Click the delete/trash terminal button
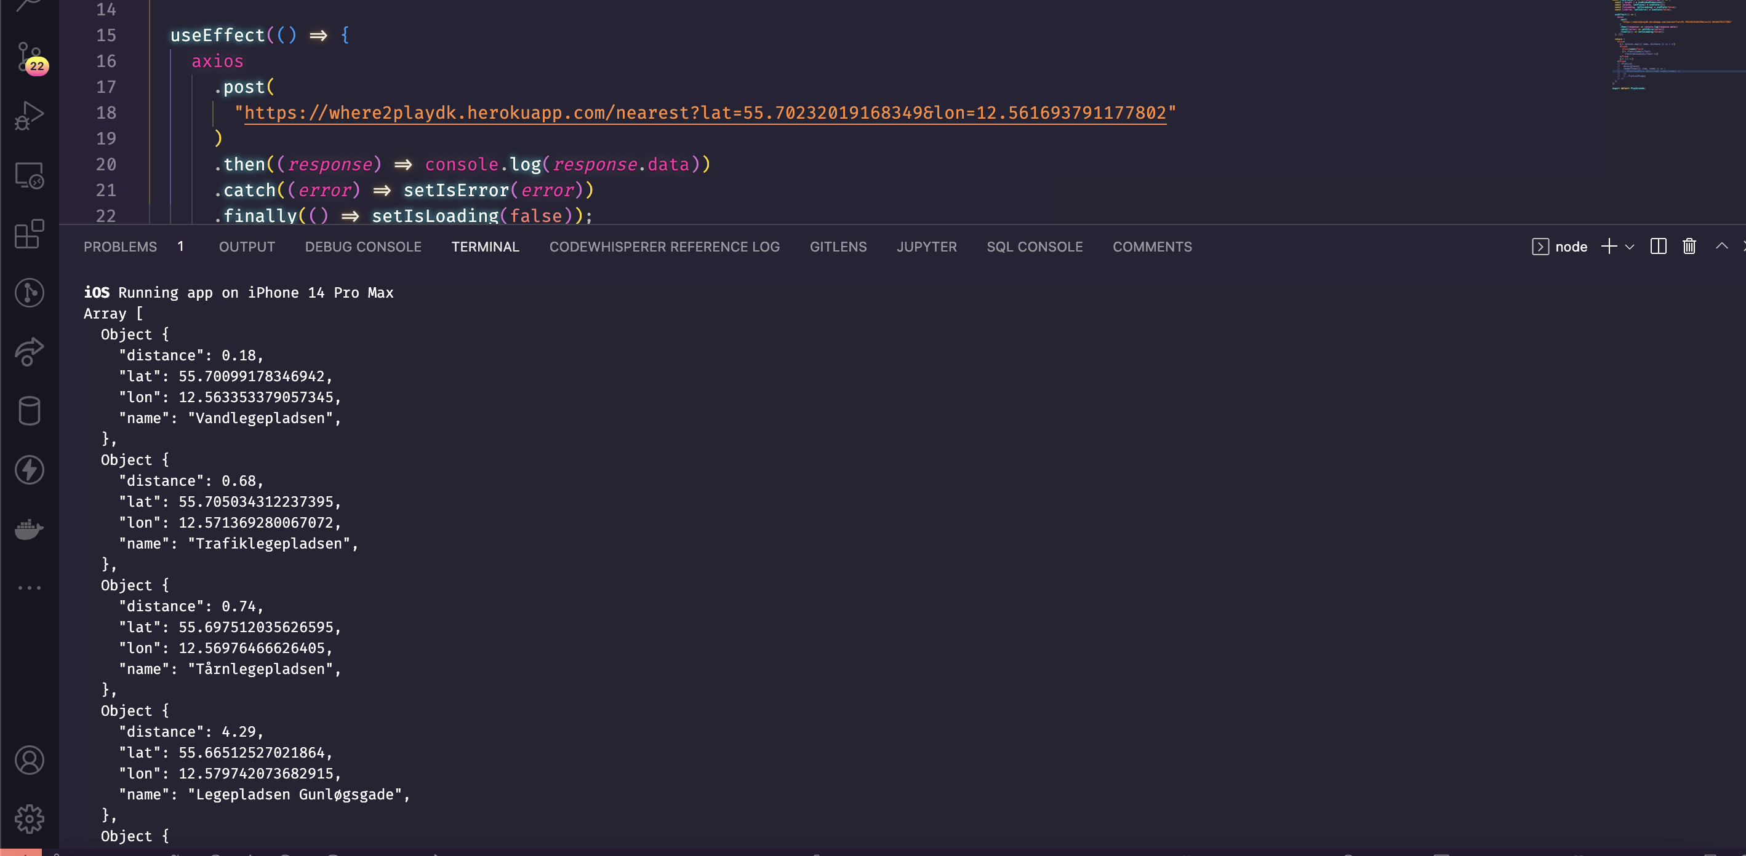 pos(1688,245)
